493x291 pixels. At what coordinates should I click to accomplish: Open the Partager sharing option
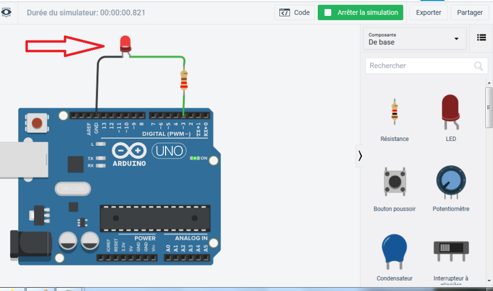(x=469, y=13)
